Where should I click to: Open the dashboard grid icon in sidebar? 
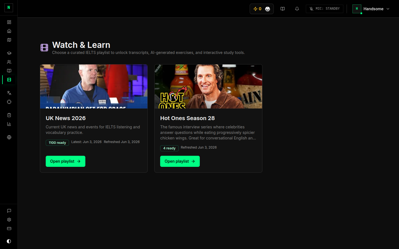(9, 22)
